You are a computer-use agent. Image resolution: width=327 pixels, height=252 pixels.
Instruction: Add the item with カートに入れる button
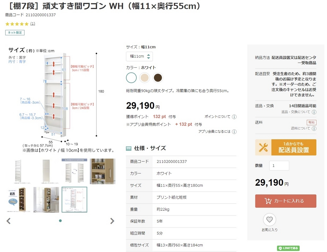pos(286,201)
